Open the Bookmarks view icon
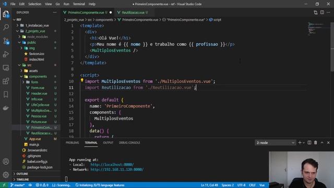This screenshot has height=188, width=334. pos(6,95)
